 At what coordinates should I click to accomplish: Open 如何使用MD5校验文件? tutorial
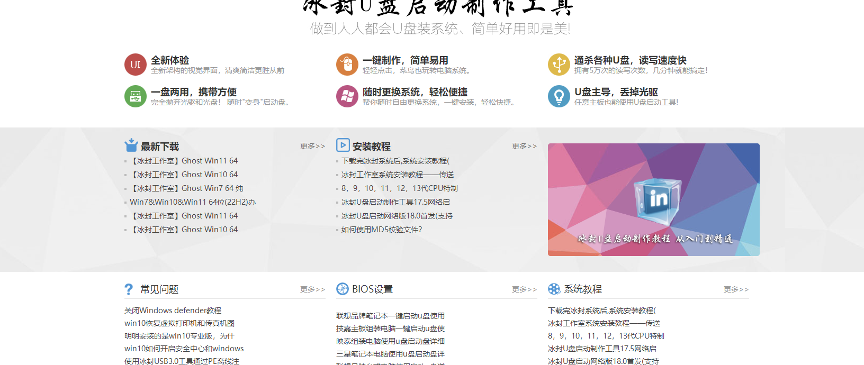point(382,230)
